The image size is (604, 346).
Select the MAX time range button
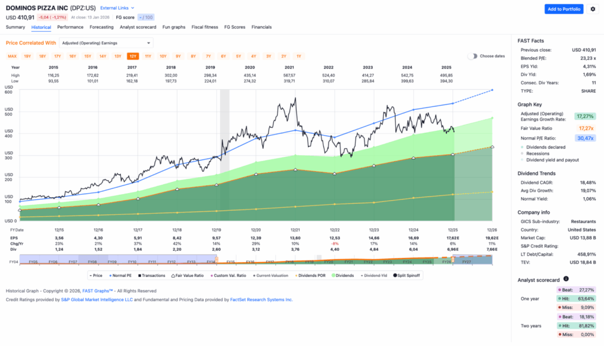click(x=11, y=55)
